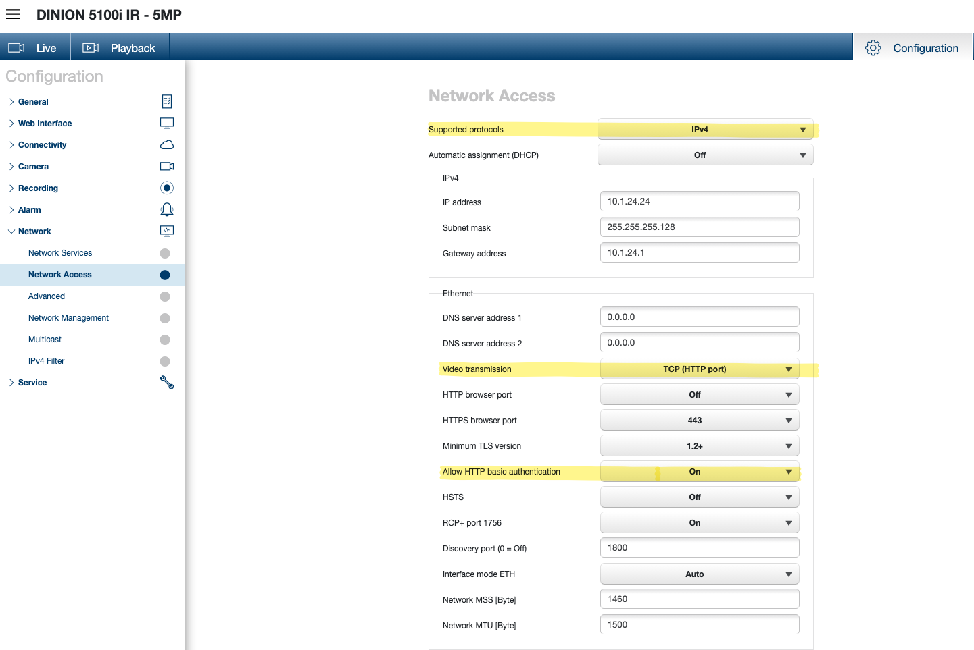Open the Minimum TLS version dropdown
This screenshot has height=650, width=974.
tap(699, 446)
